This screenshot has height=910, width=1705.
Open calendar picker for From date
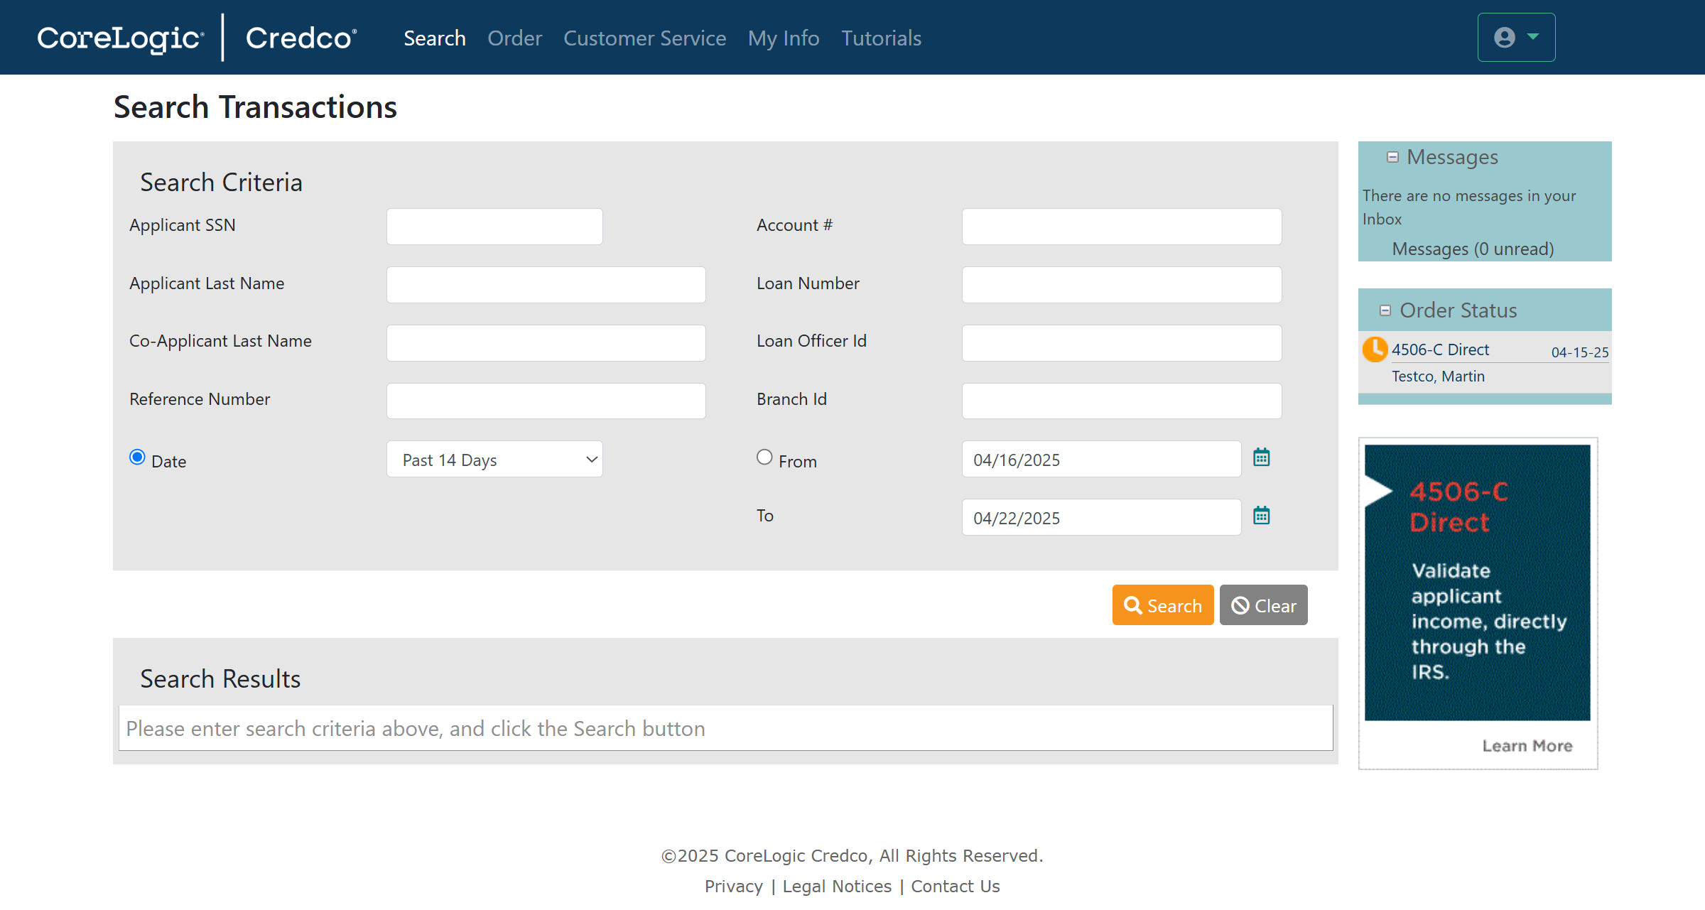click(x=1261, y=457)
